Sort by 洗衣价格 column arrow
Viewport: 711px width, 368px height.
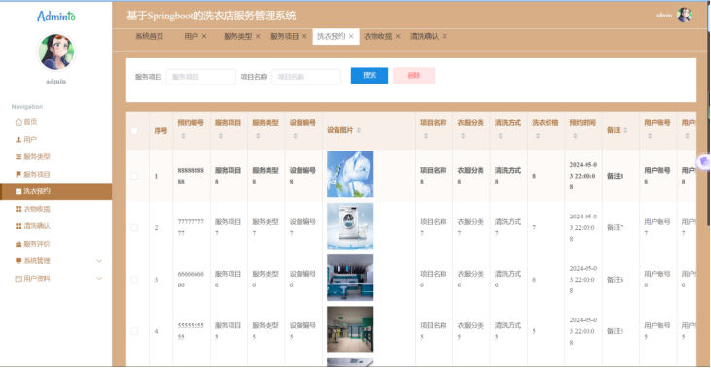tap(538, 136)
